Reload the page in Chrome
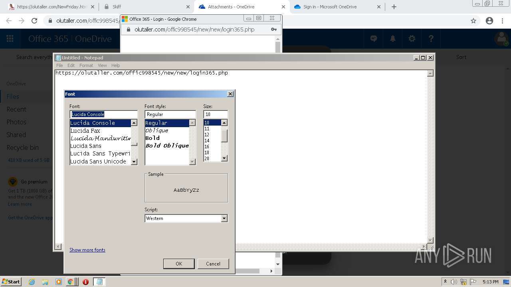The image size is (511, 287). tap(34, 21)
